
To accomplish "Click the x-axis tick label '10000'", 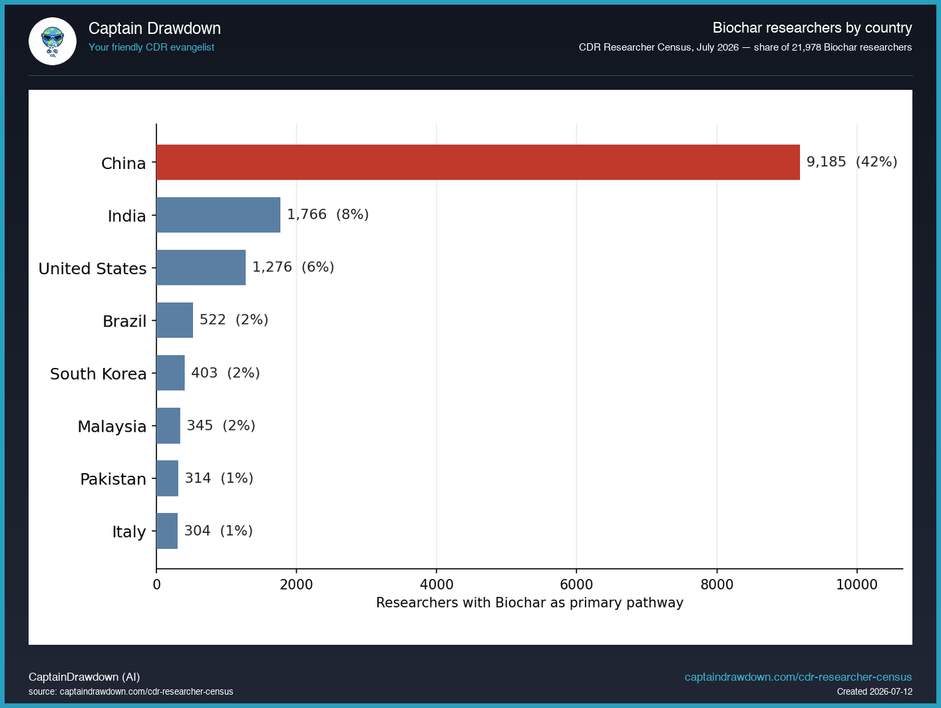I will [x=857, y=585].
